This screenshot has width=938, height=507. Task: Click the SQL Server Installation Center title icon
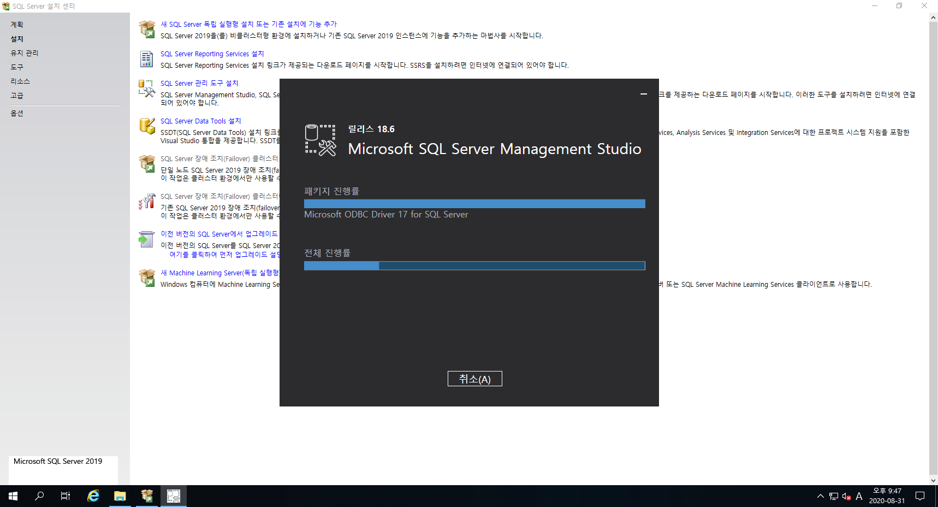tap(6, 6)
